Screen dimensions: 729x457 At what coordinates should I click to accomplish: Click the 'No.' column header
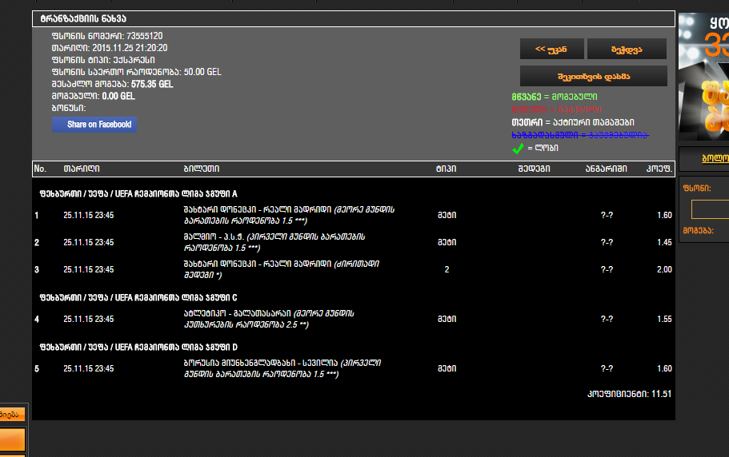coord(41,169)
